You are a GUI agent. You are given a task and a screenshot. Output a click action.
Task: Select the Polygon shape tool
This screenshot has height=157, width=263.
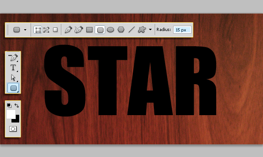point(121,30)
